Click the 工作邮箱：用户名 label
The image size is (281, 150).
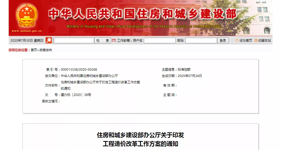click(130, 41)
